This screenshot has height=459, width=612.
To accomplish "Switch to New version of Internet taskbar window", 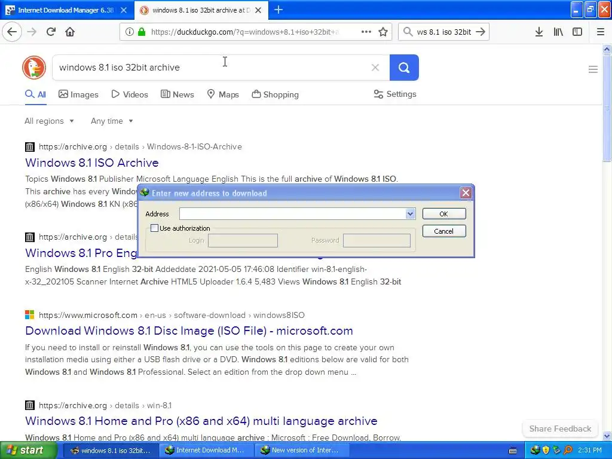I will point(302,450).
